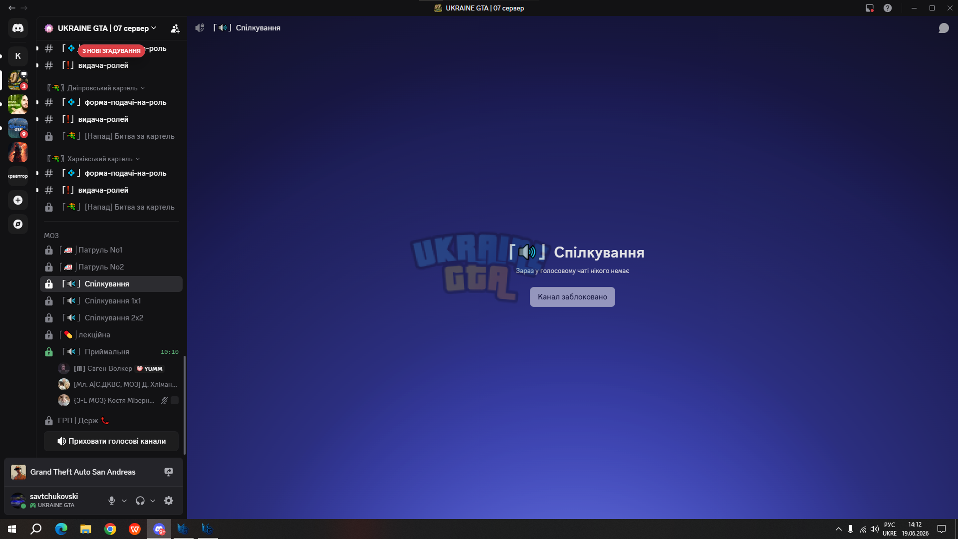Viewport: 958px width, 539px height.
Task: Open User Settings gear icon
Action: pyautogui.click(x=169, y=501)
